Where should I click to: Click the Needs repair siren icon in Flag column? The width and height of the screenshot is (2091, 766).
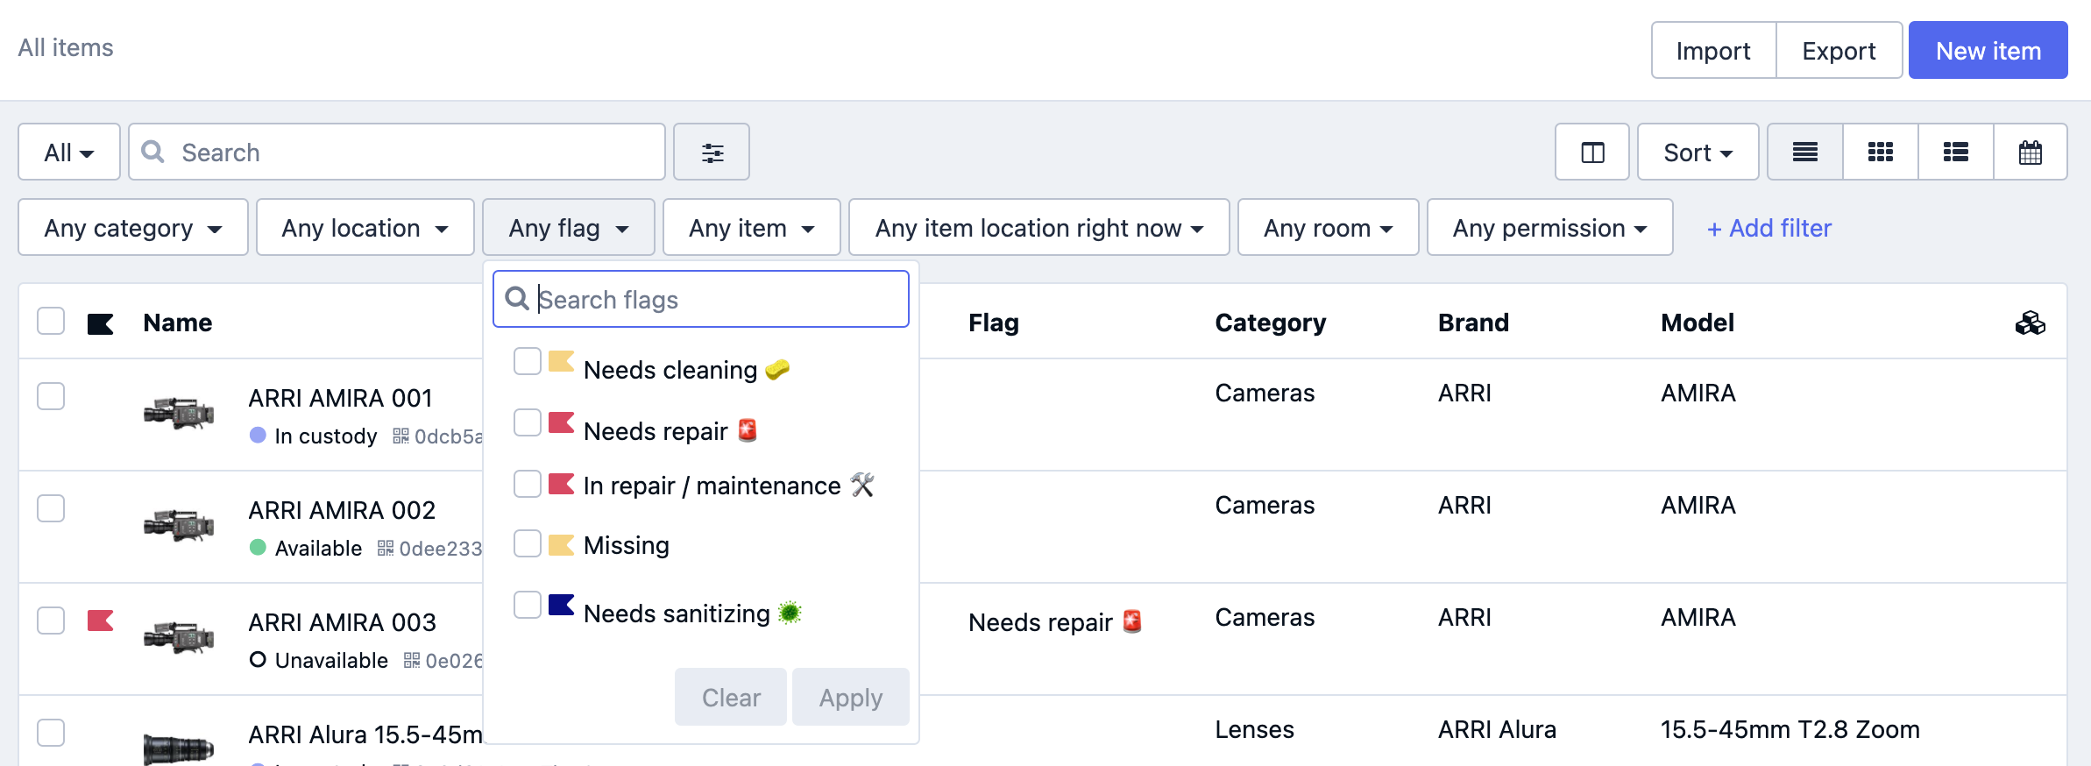(1132, 621)
